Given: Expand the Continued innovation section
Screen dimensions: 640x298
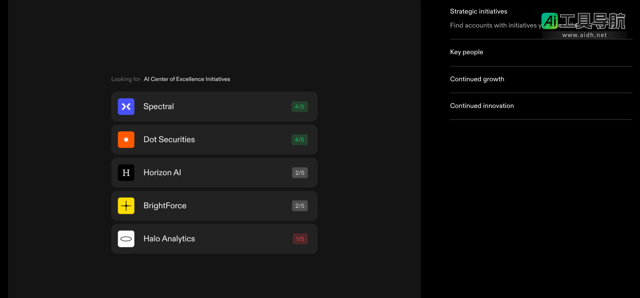Looking at the screenshot, I should tap(482, 106).
